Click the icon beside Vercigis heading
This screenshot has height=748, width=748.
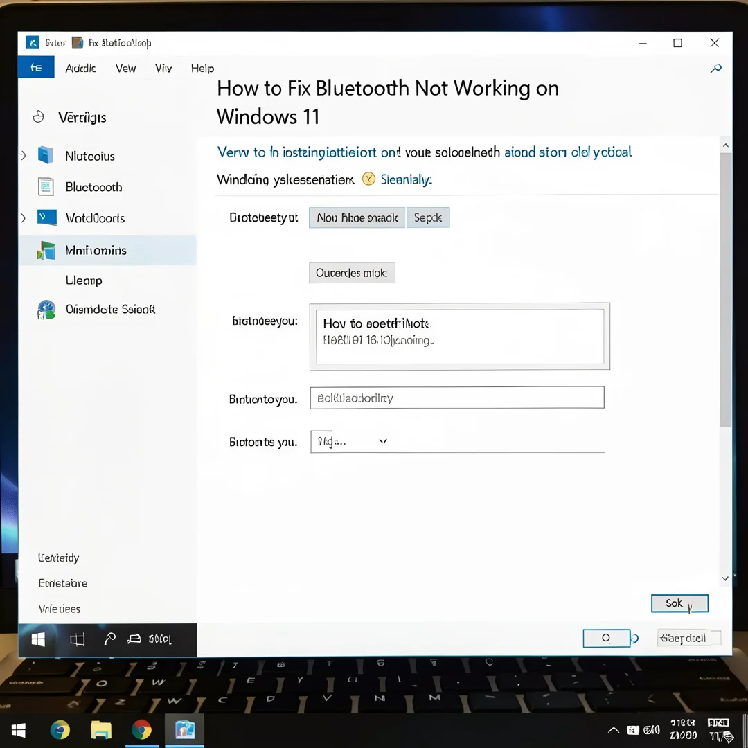[38, 117]
